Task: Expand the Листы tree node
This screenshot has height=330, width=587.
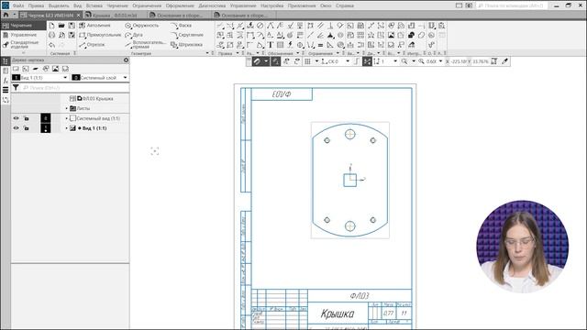Action: [x=67, y=108]
